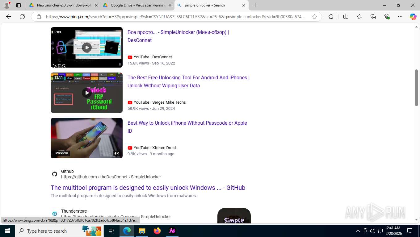Refresh the current page
420x237 pixels.
click(x=22, y=17)
